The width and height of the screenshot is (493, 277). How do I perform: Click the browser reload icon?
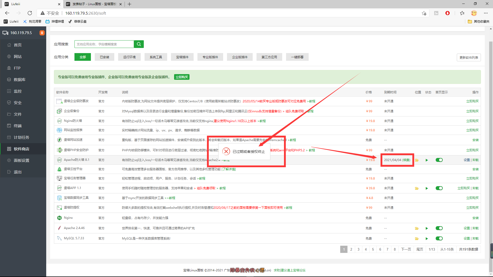point(30,13)
